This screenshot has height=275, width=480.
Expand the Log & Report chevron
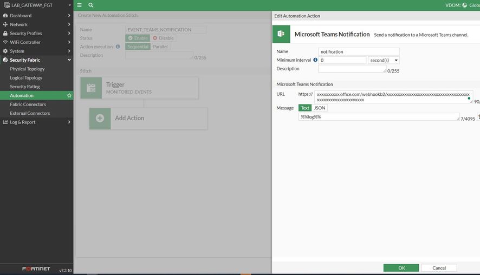69,122
